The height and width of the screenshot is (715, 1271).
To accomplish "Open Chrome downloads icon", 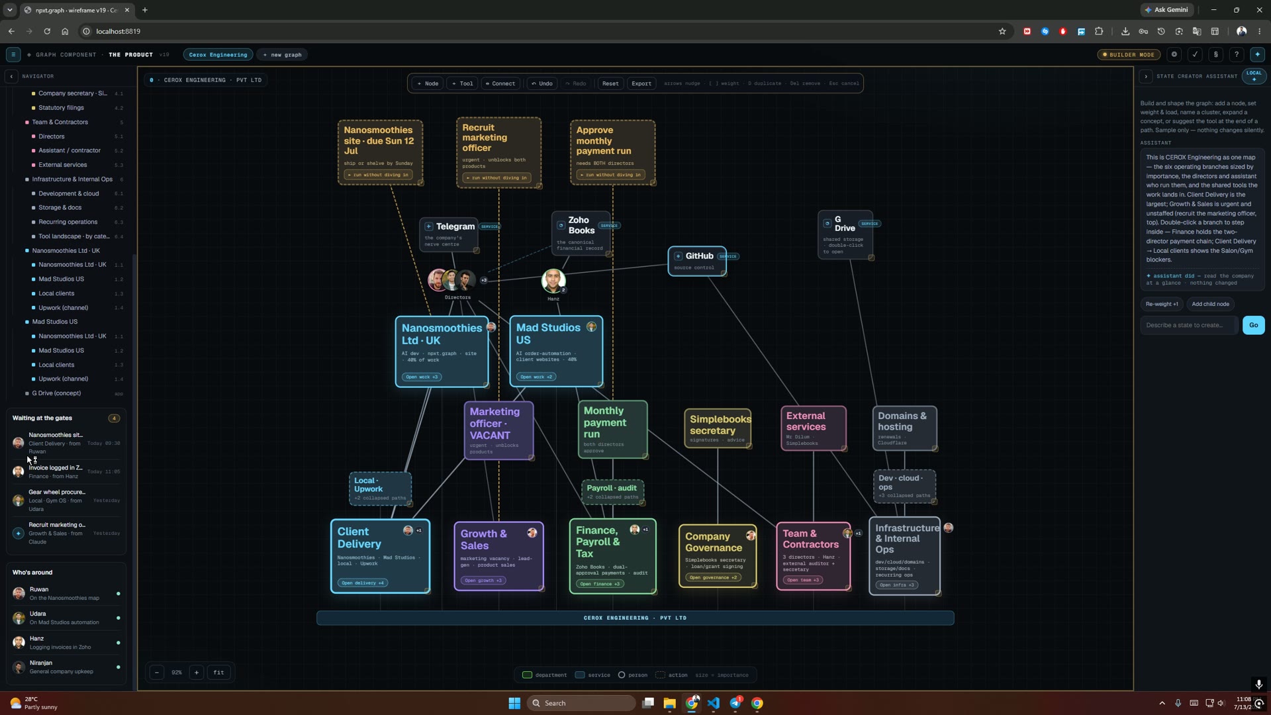I will pos(1125,31).
